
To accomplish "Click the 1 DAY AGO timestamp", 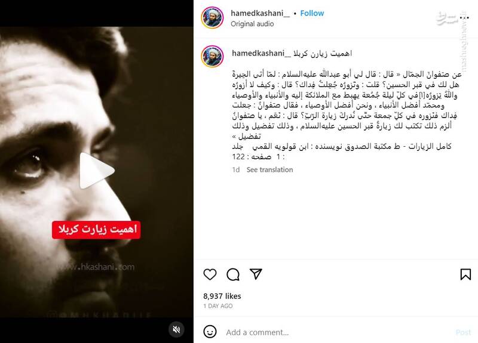I will pyautogui.click(x=217, y=306).
